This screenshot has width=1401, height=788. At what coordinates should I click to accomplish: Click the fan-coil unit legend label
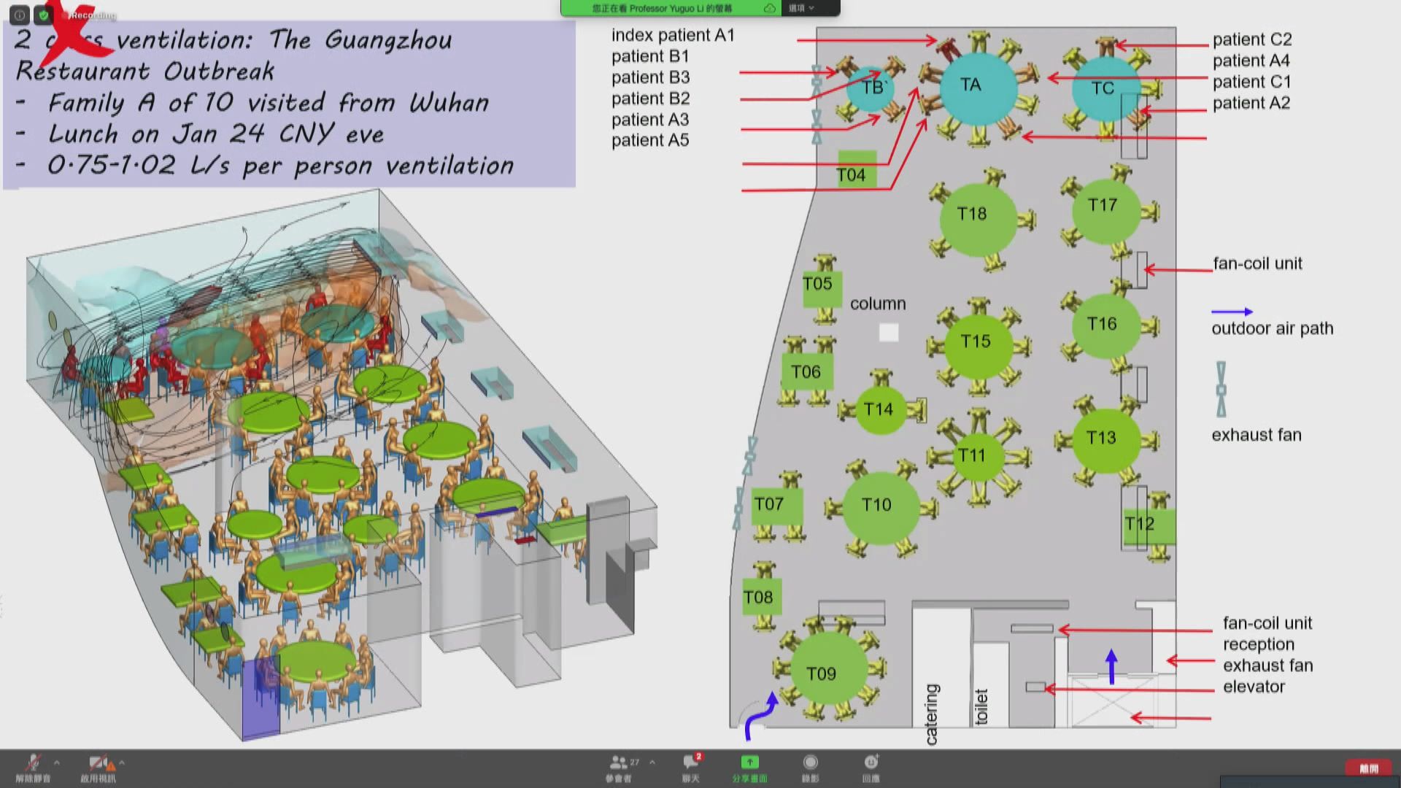point(1257,263)
